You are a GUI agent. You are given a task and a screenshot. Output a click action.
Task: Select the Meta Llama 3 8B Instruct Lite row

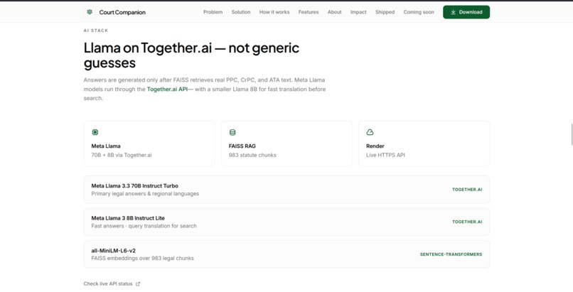(x=286, y=222)
